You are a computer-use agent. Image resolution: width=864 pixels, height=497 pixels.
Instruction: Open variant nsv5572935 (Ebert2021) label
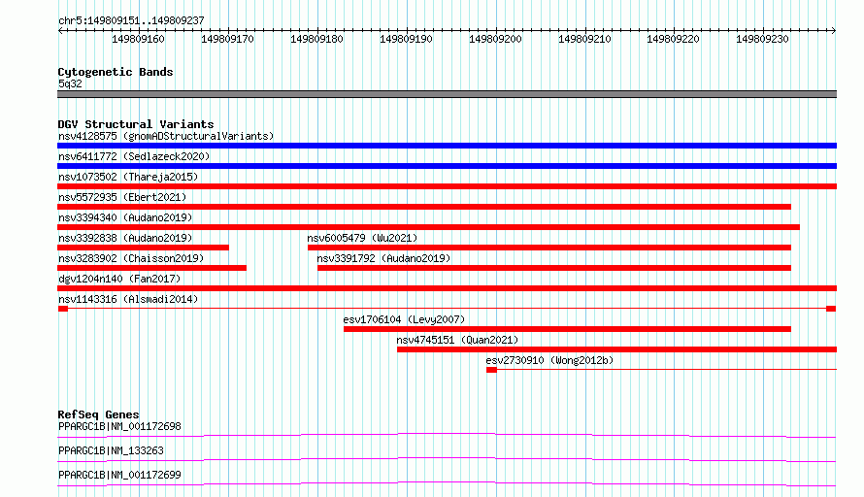(x=122, y=197)
